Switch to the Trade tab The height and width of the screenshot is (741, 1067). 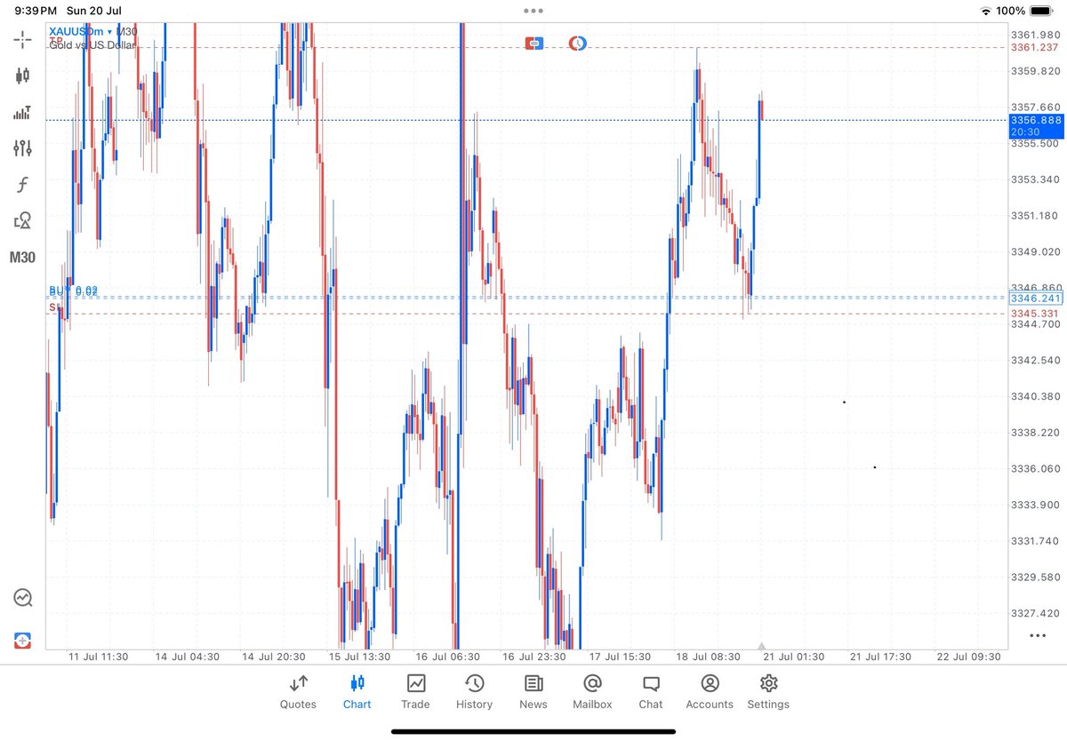click(x=415, y=691)
